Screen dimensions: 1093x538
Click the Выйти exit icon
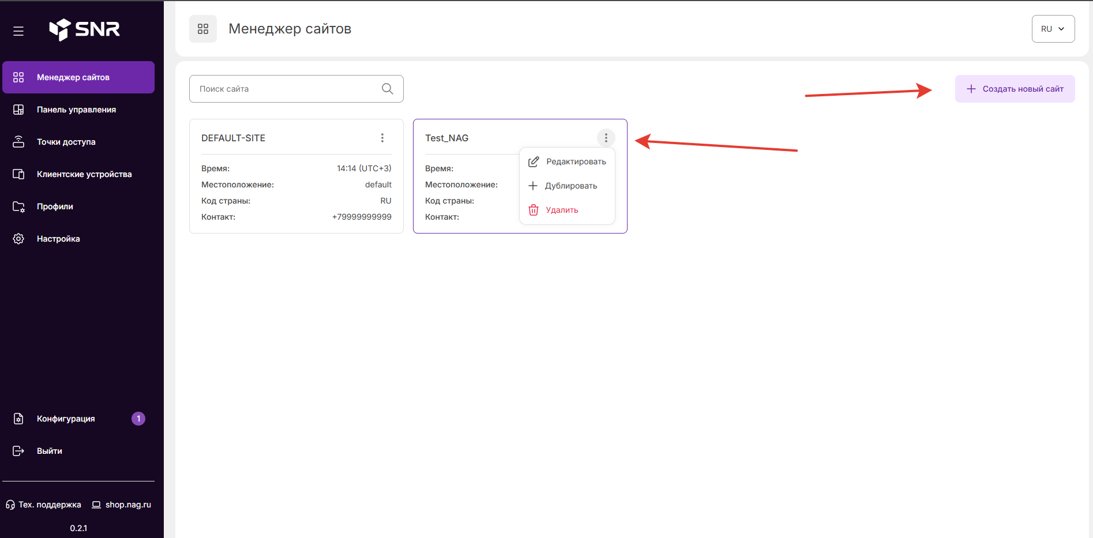pos(18,451)
